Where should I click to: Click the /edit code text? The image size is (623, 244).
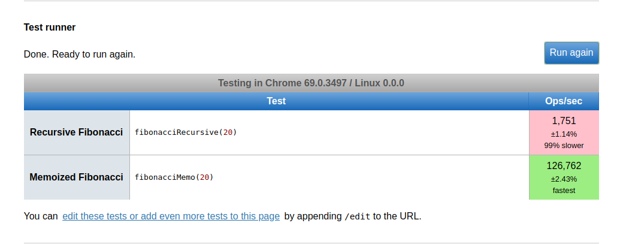coord(358,217)
